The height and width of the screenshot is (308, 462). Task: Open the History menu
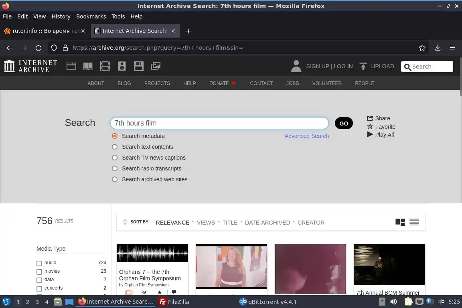61,16
